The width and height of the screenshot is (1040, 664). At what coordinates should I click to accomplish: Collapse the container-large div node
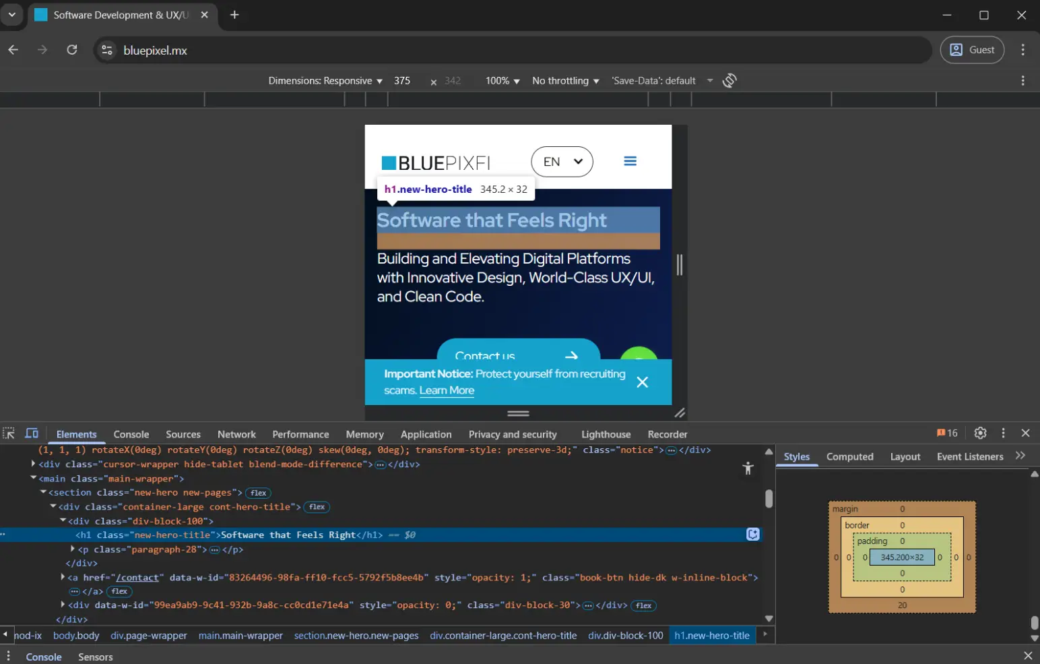click(x=53, y=506)
